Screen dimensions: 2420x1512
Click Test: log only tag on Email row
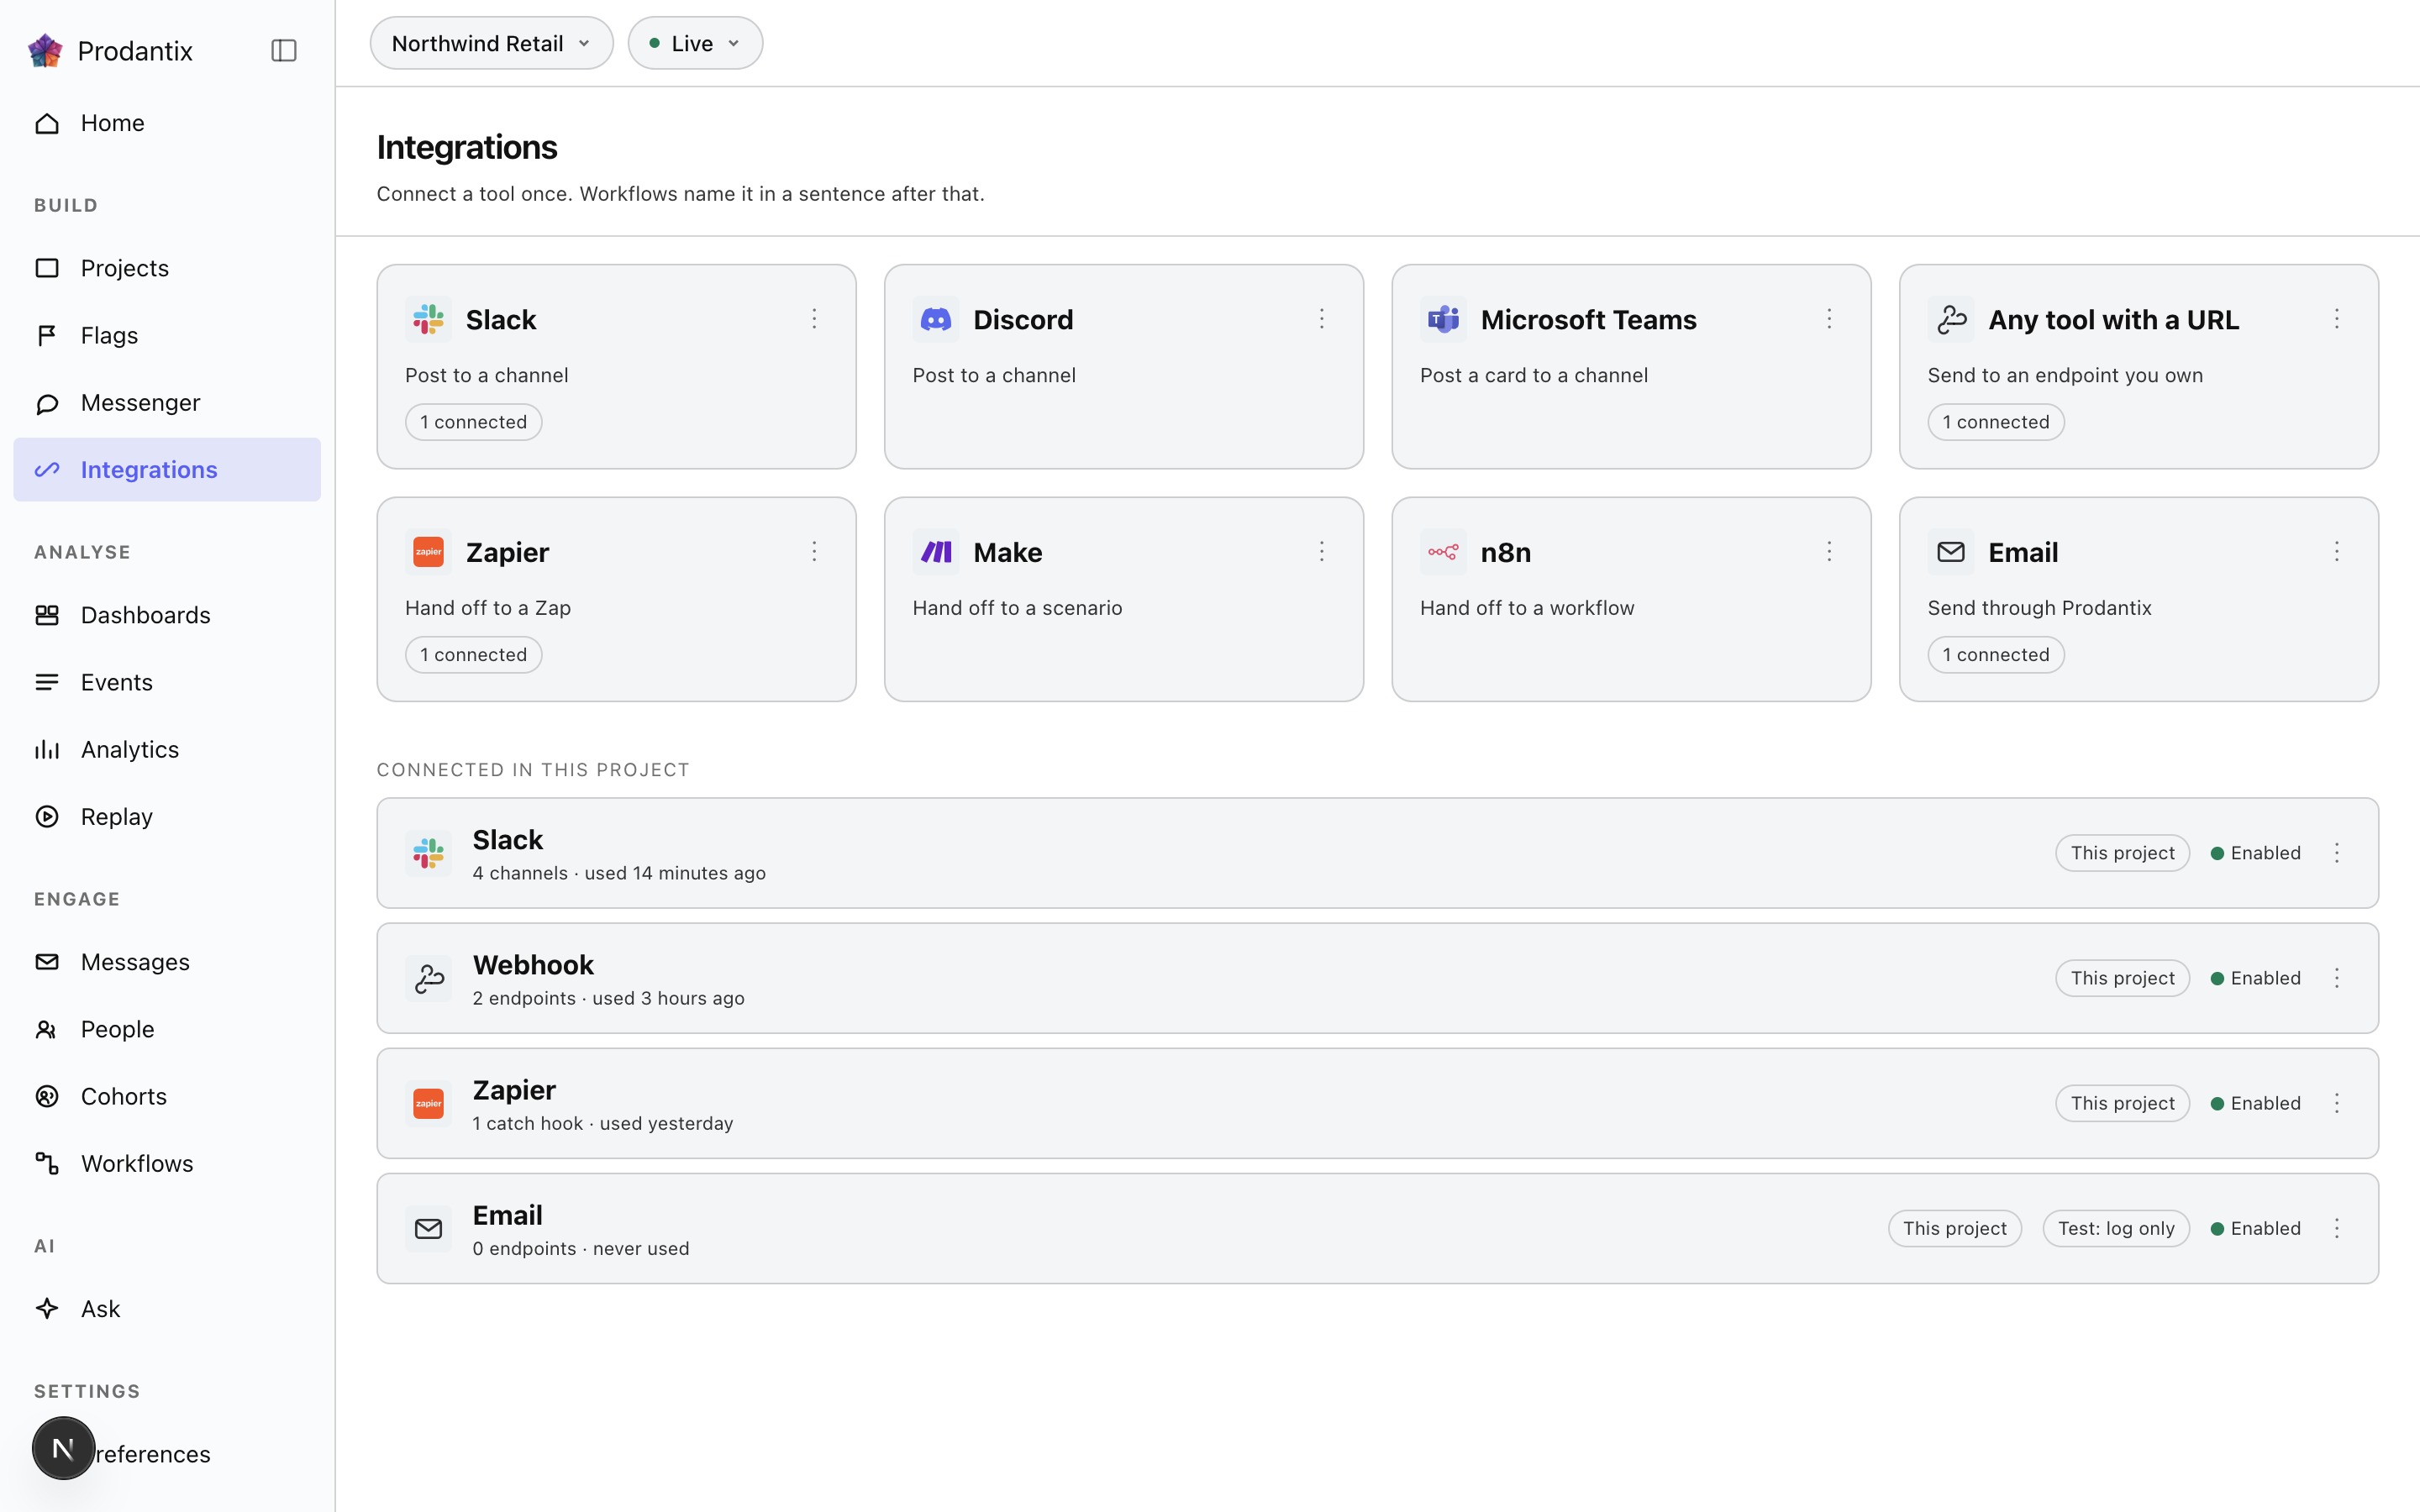pyautogui.click(x=2116, y=1228)
